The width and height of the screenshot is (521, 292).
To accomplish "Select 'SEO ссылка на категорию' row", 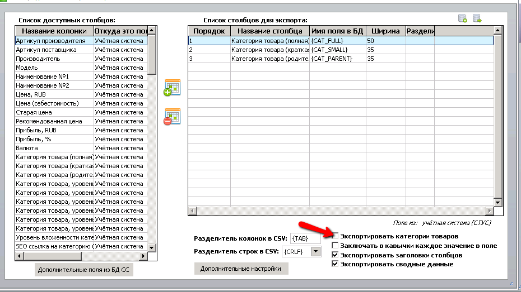I will (81, 246).
